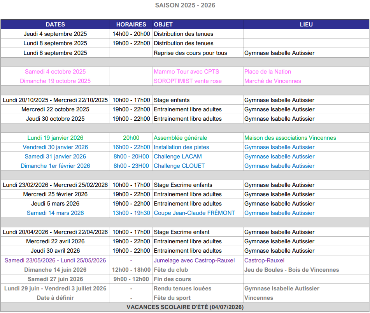Click the Challenge LACAM event
This screenshot has width=370, height=313.
tap(177, 156)
